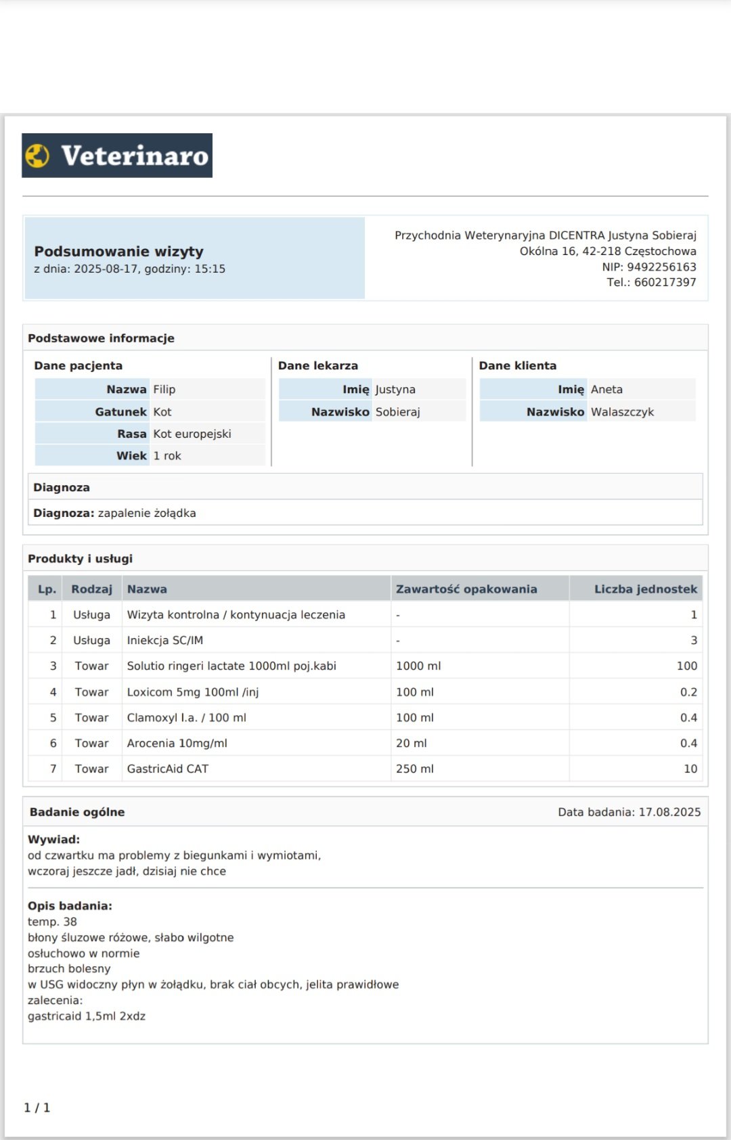
Task: Select the GastricAid CAT product row
Action: click(x=365, y=769)
